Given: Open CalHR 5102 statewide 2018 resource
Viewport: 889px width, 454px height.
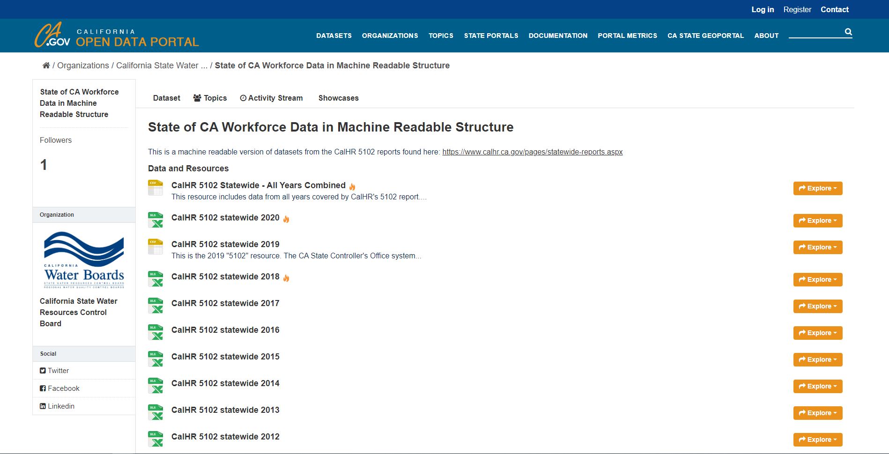Looking at the screenshot, I should pos(225,277).
